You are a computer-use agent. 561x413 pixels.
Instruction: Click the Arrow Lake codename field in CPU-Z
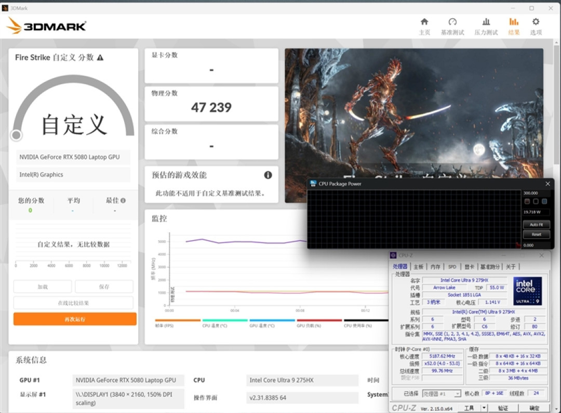[444, 287]
